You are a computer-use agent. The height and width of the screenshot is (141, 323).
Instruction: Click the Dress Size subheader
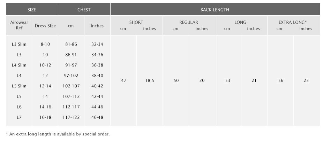[x=45, y=26]
